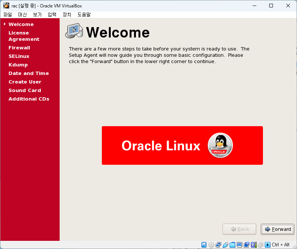This screenshot has width=297, height=249.
Task: Click the Oracle Linux banner text
Action: (x=161, y=145)
